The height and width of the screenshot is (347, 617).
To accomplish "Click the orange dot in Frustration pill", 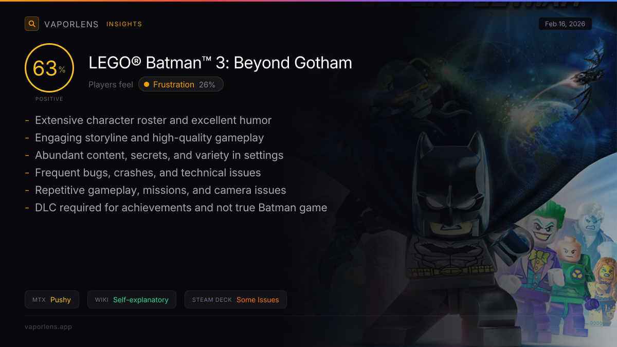I will click(147, 84).
